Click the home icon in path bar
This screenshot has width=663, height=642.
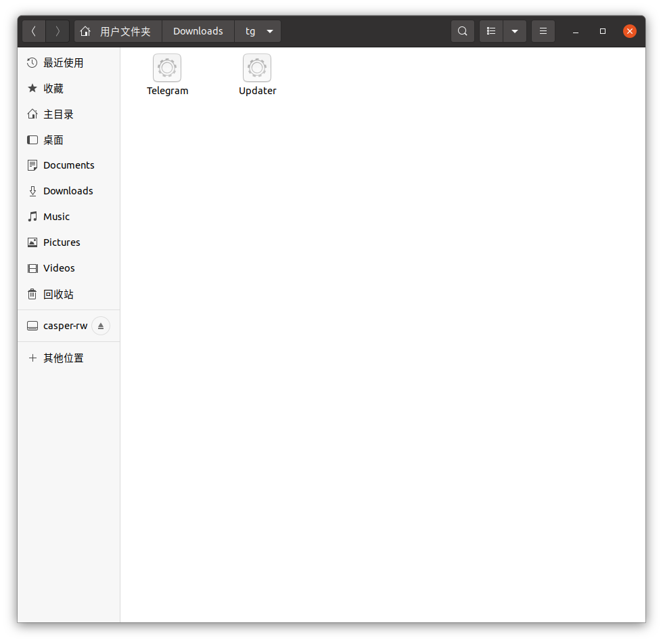(85, 31)
